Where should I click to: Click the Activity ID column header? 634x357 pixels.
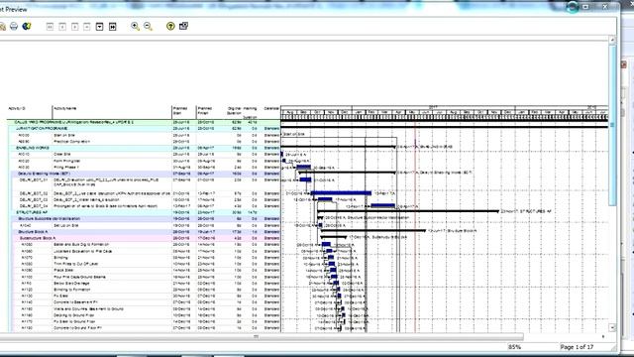pyautogui.click(x=17, y=108)
